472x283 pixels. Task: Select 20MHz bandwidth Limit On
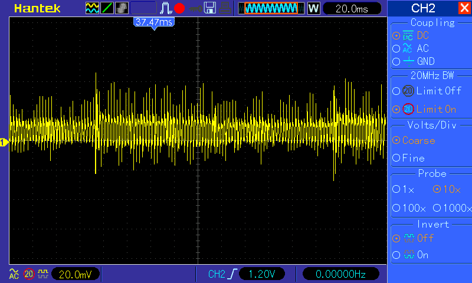424,109
